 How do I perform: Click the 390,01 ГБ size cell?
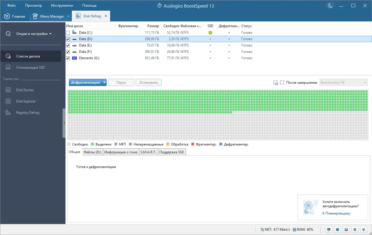pos(151,52)
